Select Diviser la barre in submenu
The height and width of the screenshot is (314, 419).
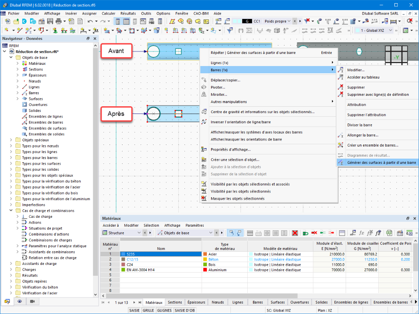(x=359, y=125)
